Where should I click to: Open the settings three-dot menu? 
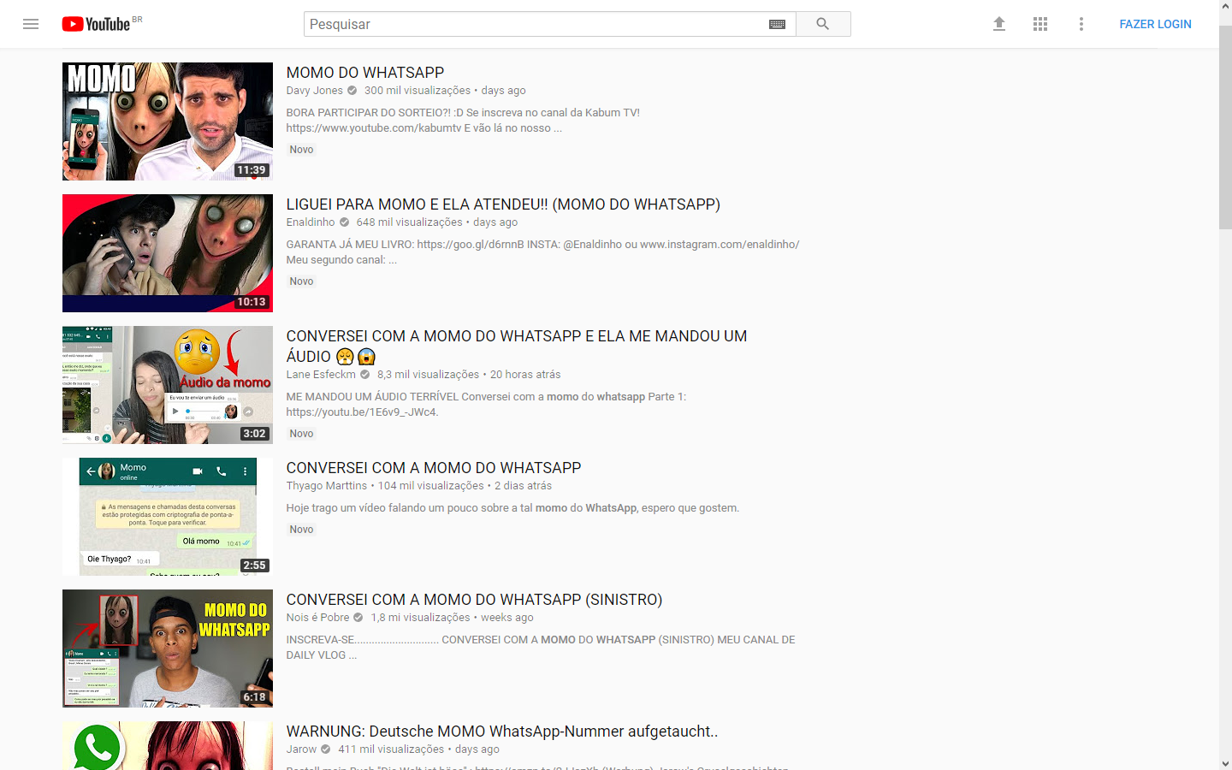click(x=1081, y=24)
